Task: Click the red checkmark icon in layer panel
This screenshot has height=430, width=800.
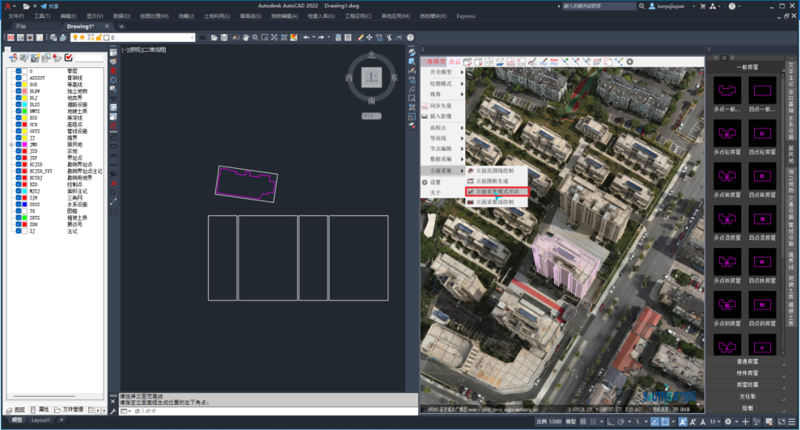Action: pos(68,58)
